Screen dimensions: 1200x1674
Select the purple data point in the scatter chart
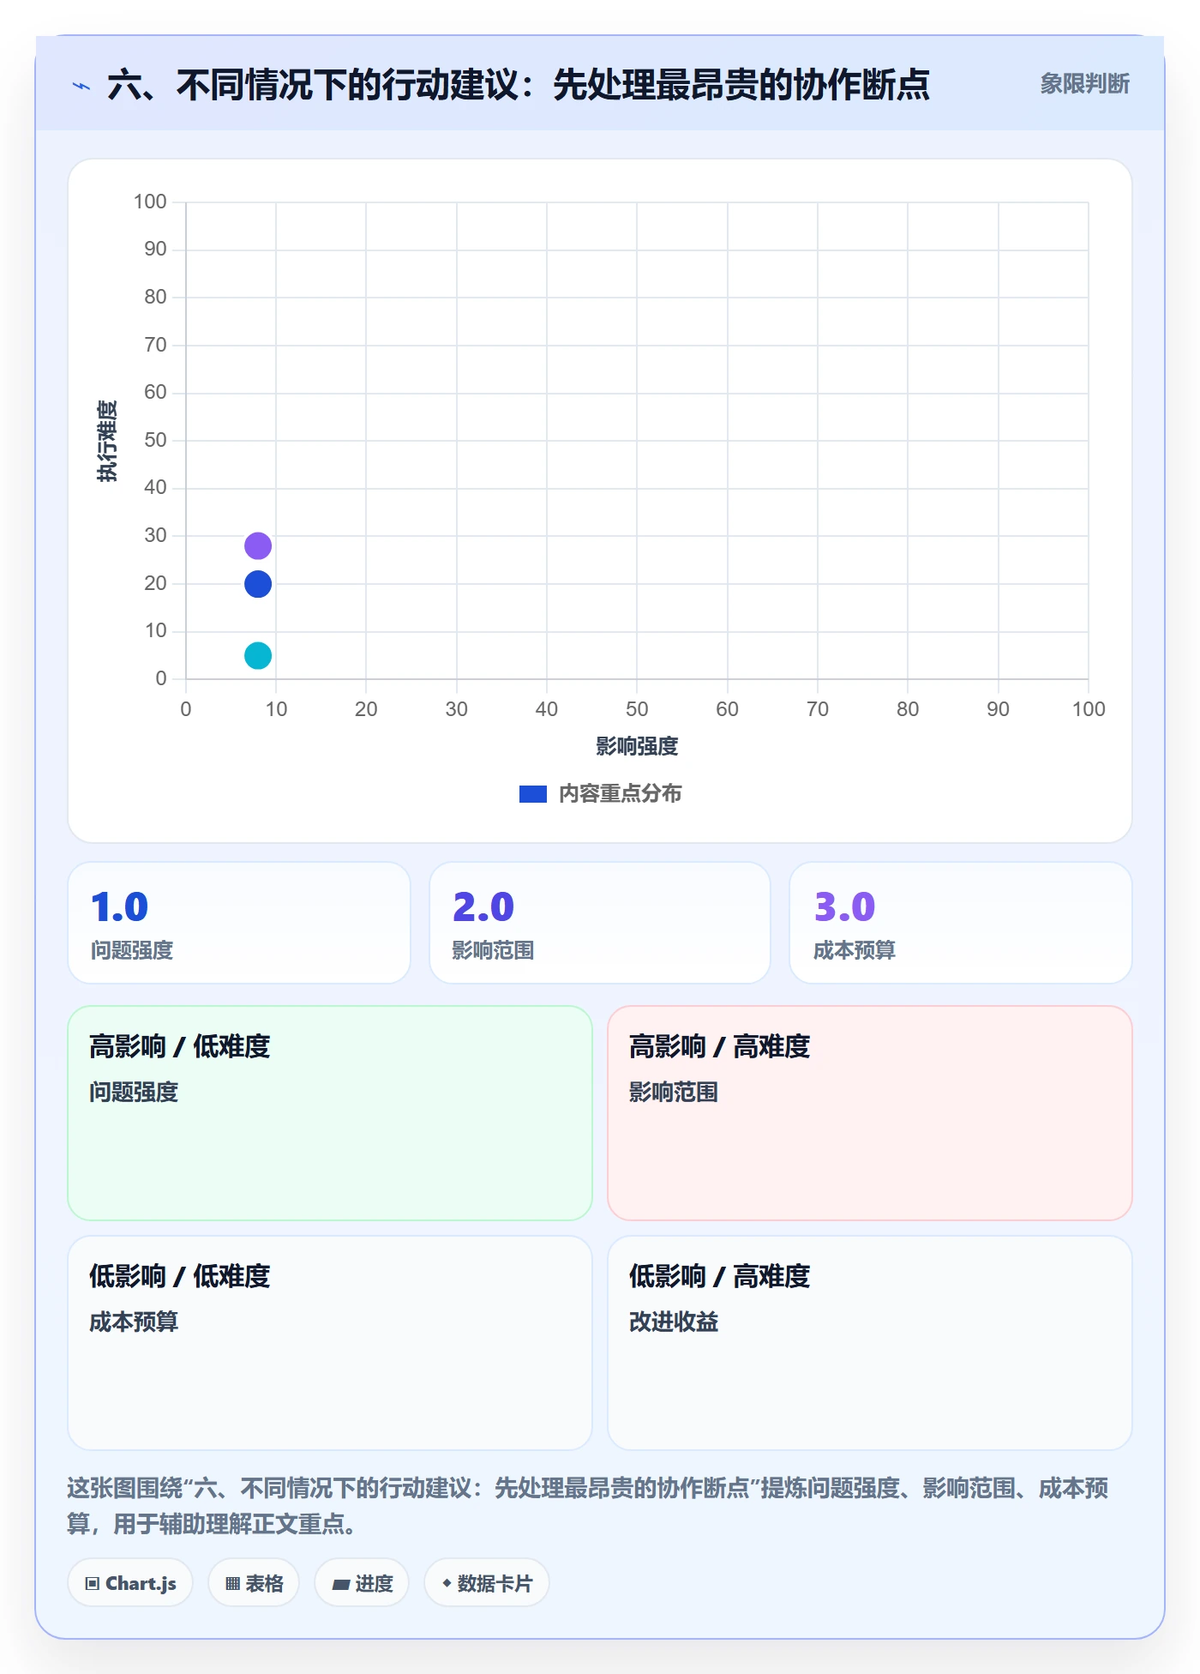tap(258, 545)
